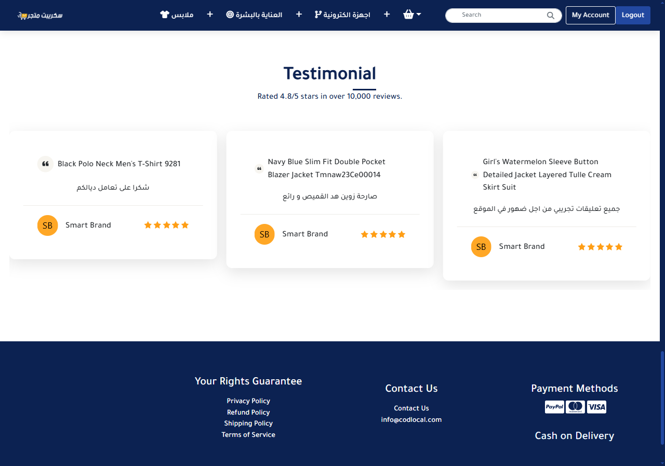Click the t-shirt icon beside ملابس
The height and width of the screenshot is (466, 665).
tap(165, 15)
